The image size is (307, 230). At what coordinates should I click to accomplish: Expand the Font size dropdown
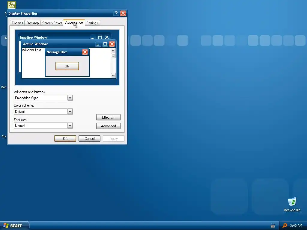70,125
